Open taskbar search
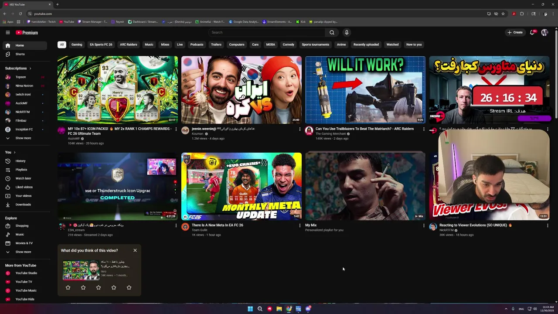This screenshot has height=314, width=558. [260, 309]
